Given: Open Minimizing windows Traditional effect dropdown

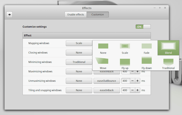Looking at the screenshot, I should (79, 62).
